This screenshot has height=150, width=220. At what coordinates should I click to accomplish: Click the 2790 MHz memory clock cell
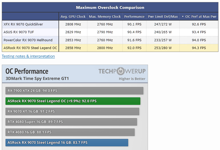(105, 32)
